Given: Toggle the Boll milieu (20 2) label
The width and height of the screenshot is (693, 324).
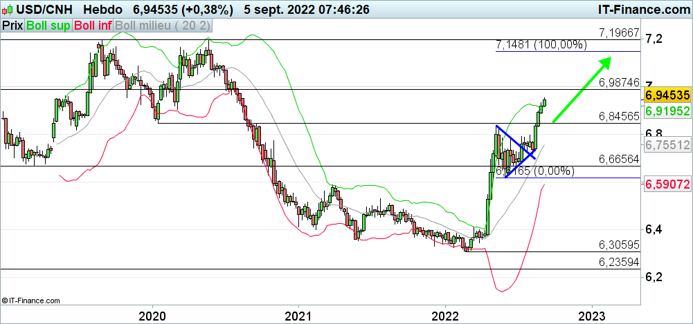Looking at the screenshot, I should (163, 25).
